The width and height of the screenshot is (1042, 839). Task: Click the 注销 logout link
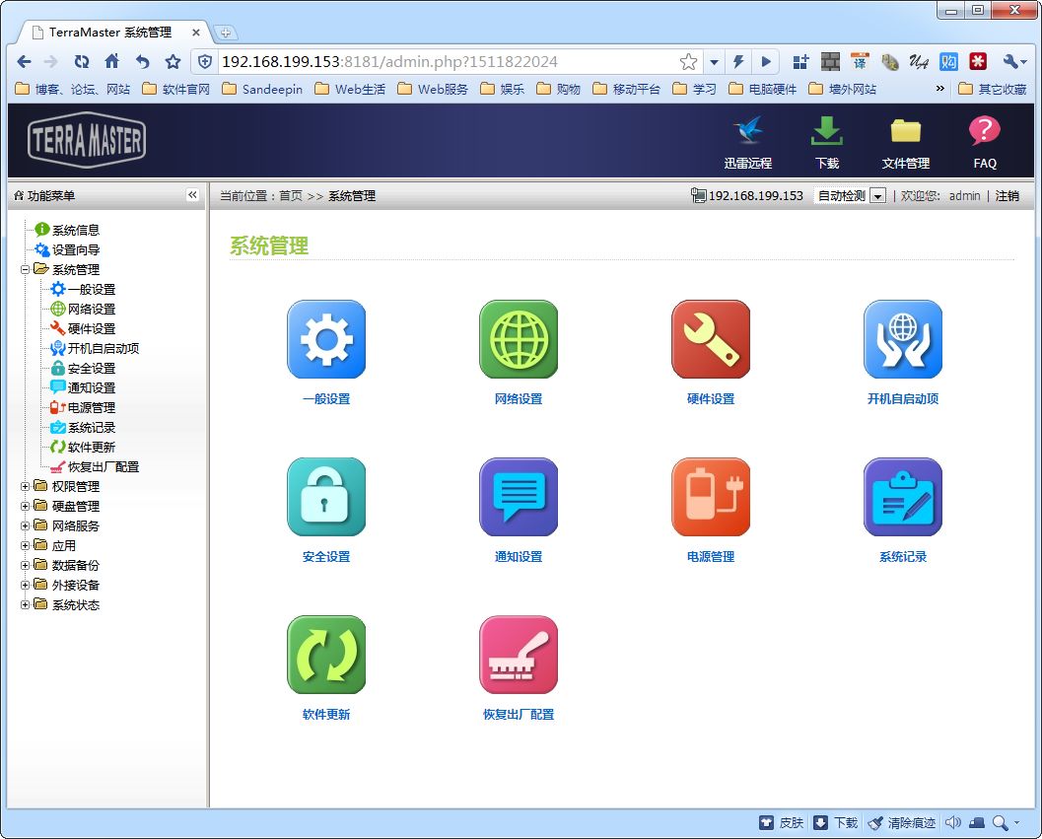1007,196
